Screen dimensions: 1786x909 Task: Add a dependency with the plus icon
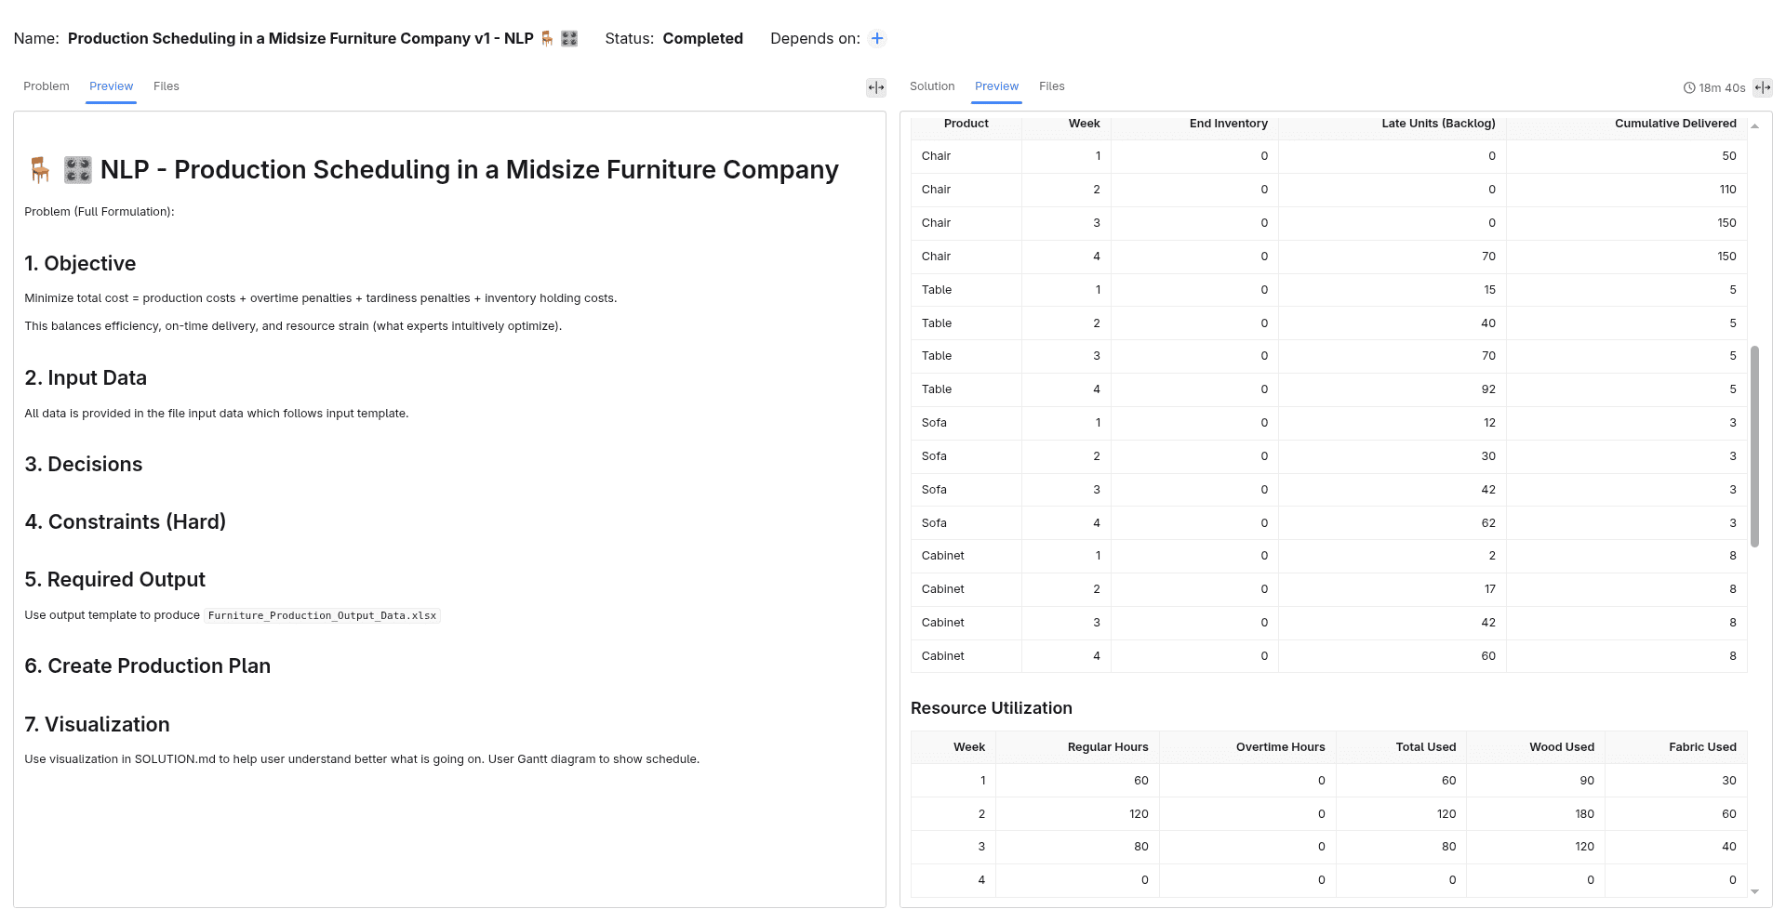pyautogui.click(x=877, y=38)
